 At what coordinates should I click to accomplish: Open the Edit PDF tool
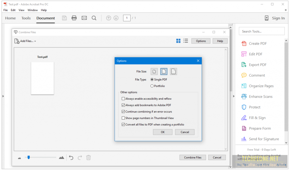pos(252,54)
